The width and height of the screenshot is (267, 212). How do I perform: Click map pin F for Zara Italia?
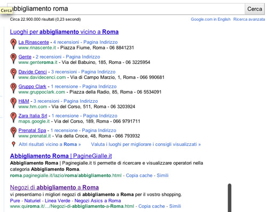13,117
